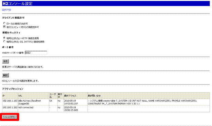Click the 最終アクセス column header
This screenshot has width=212, height=126.
[75, 96]
